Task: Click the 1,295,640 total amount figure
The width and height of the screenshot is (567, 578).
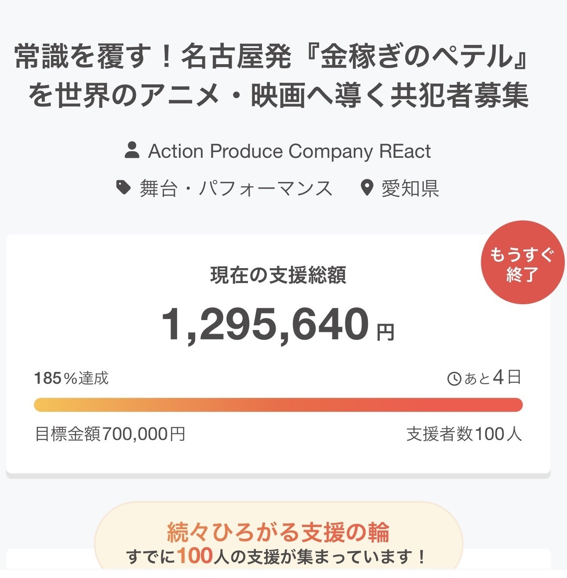Action: (x=265, y=325)
